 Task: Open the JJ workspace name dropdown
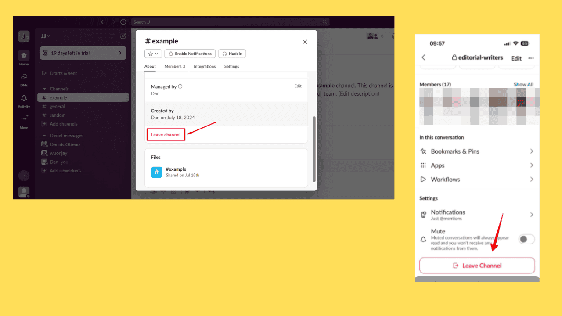(45, 36)
